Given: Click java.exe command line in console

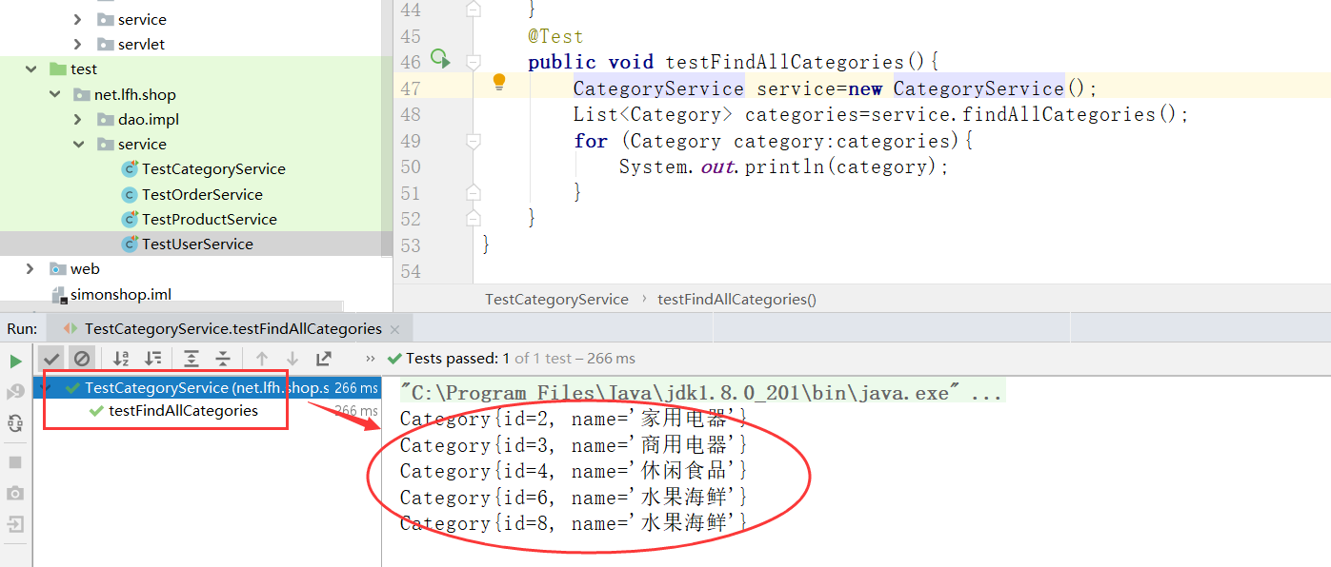Looking at the screenshot, I should pos(702,392).
